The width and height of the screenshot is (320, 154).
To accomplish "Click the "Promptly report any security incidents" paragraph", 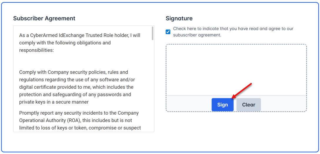I will point(79,120).
